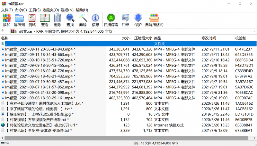This screenshot has height=146, width=257.
Task: Sort by Modified Time (修改时间) column
Action: click(209, 38)
